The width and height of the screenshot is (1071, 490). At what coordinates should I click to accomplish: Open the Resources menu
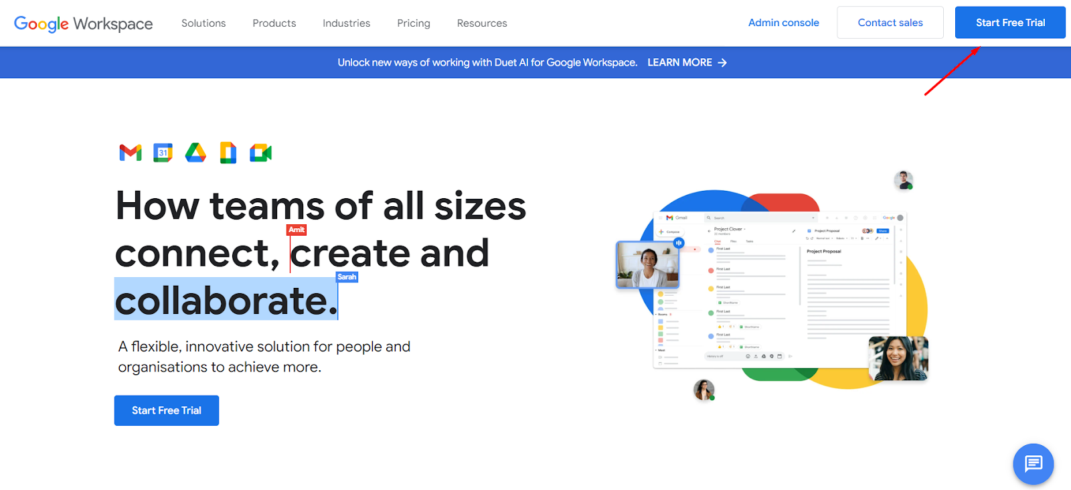(x=482, y=23)
